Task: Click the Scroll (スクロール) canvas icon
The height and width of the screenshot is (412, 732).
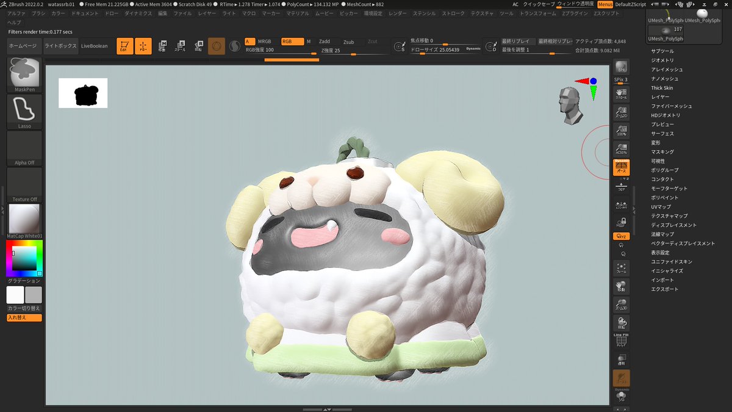Action: (621, 93)
